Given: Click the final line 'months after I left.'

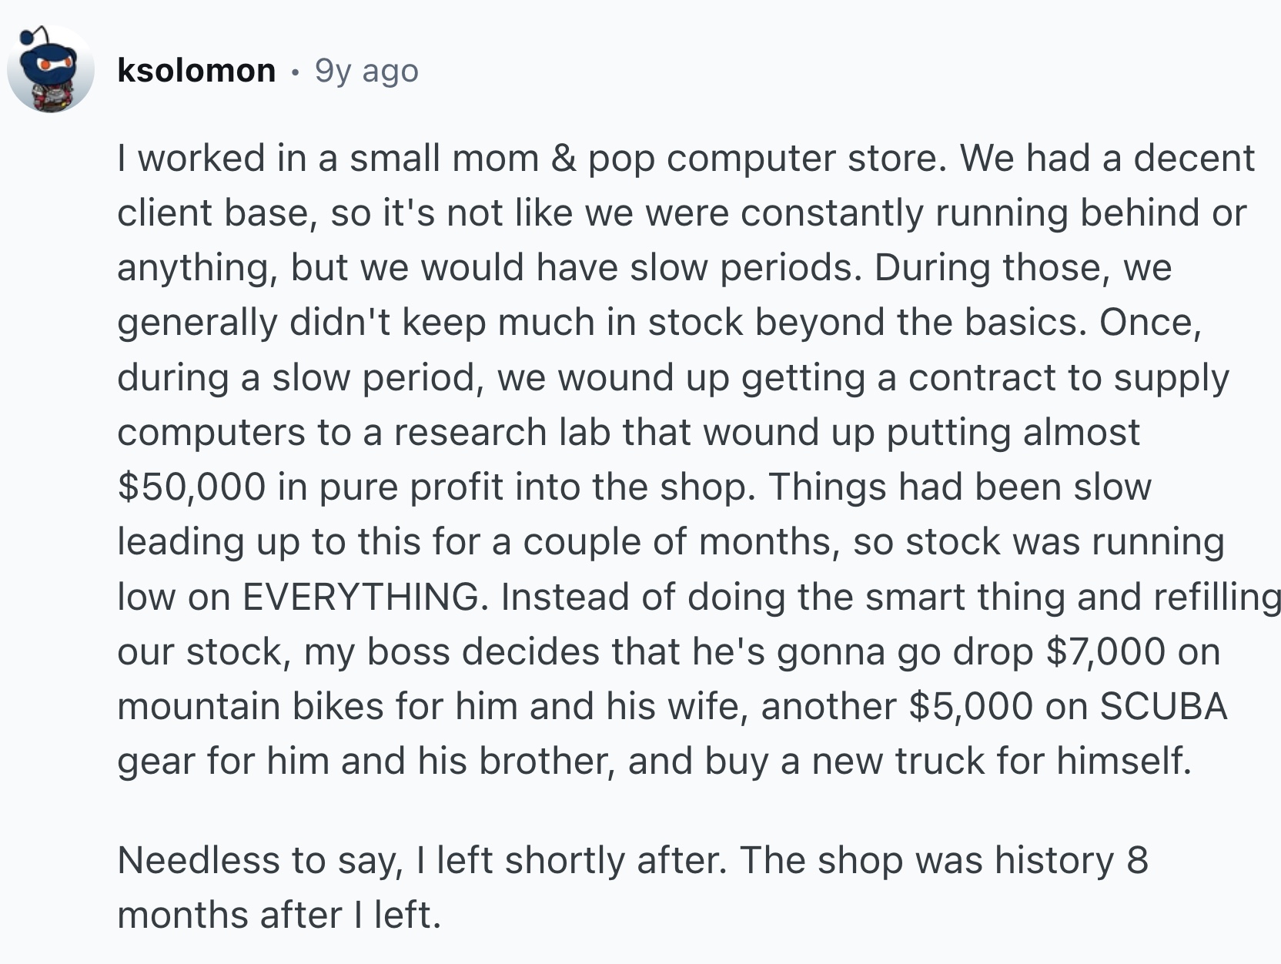Looking at the screenshot, I should 279,915.
